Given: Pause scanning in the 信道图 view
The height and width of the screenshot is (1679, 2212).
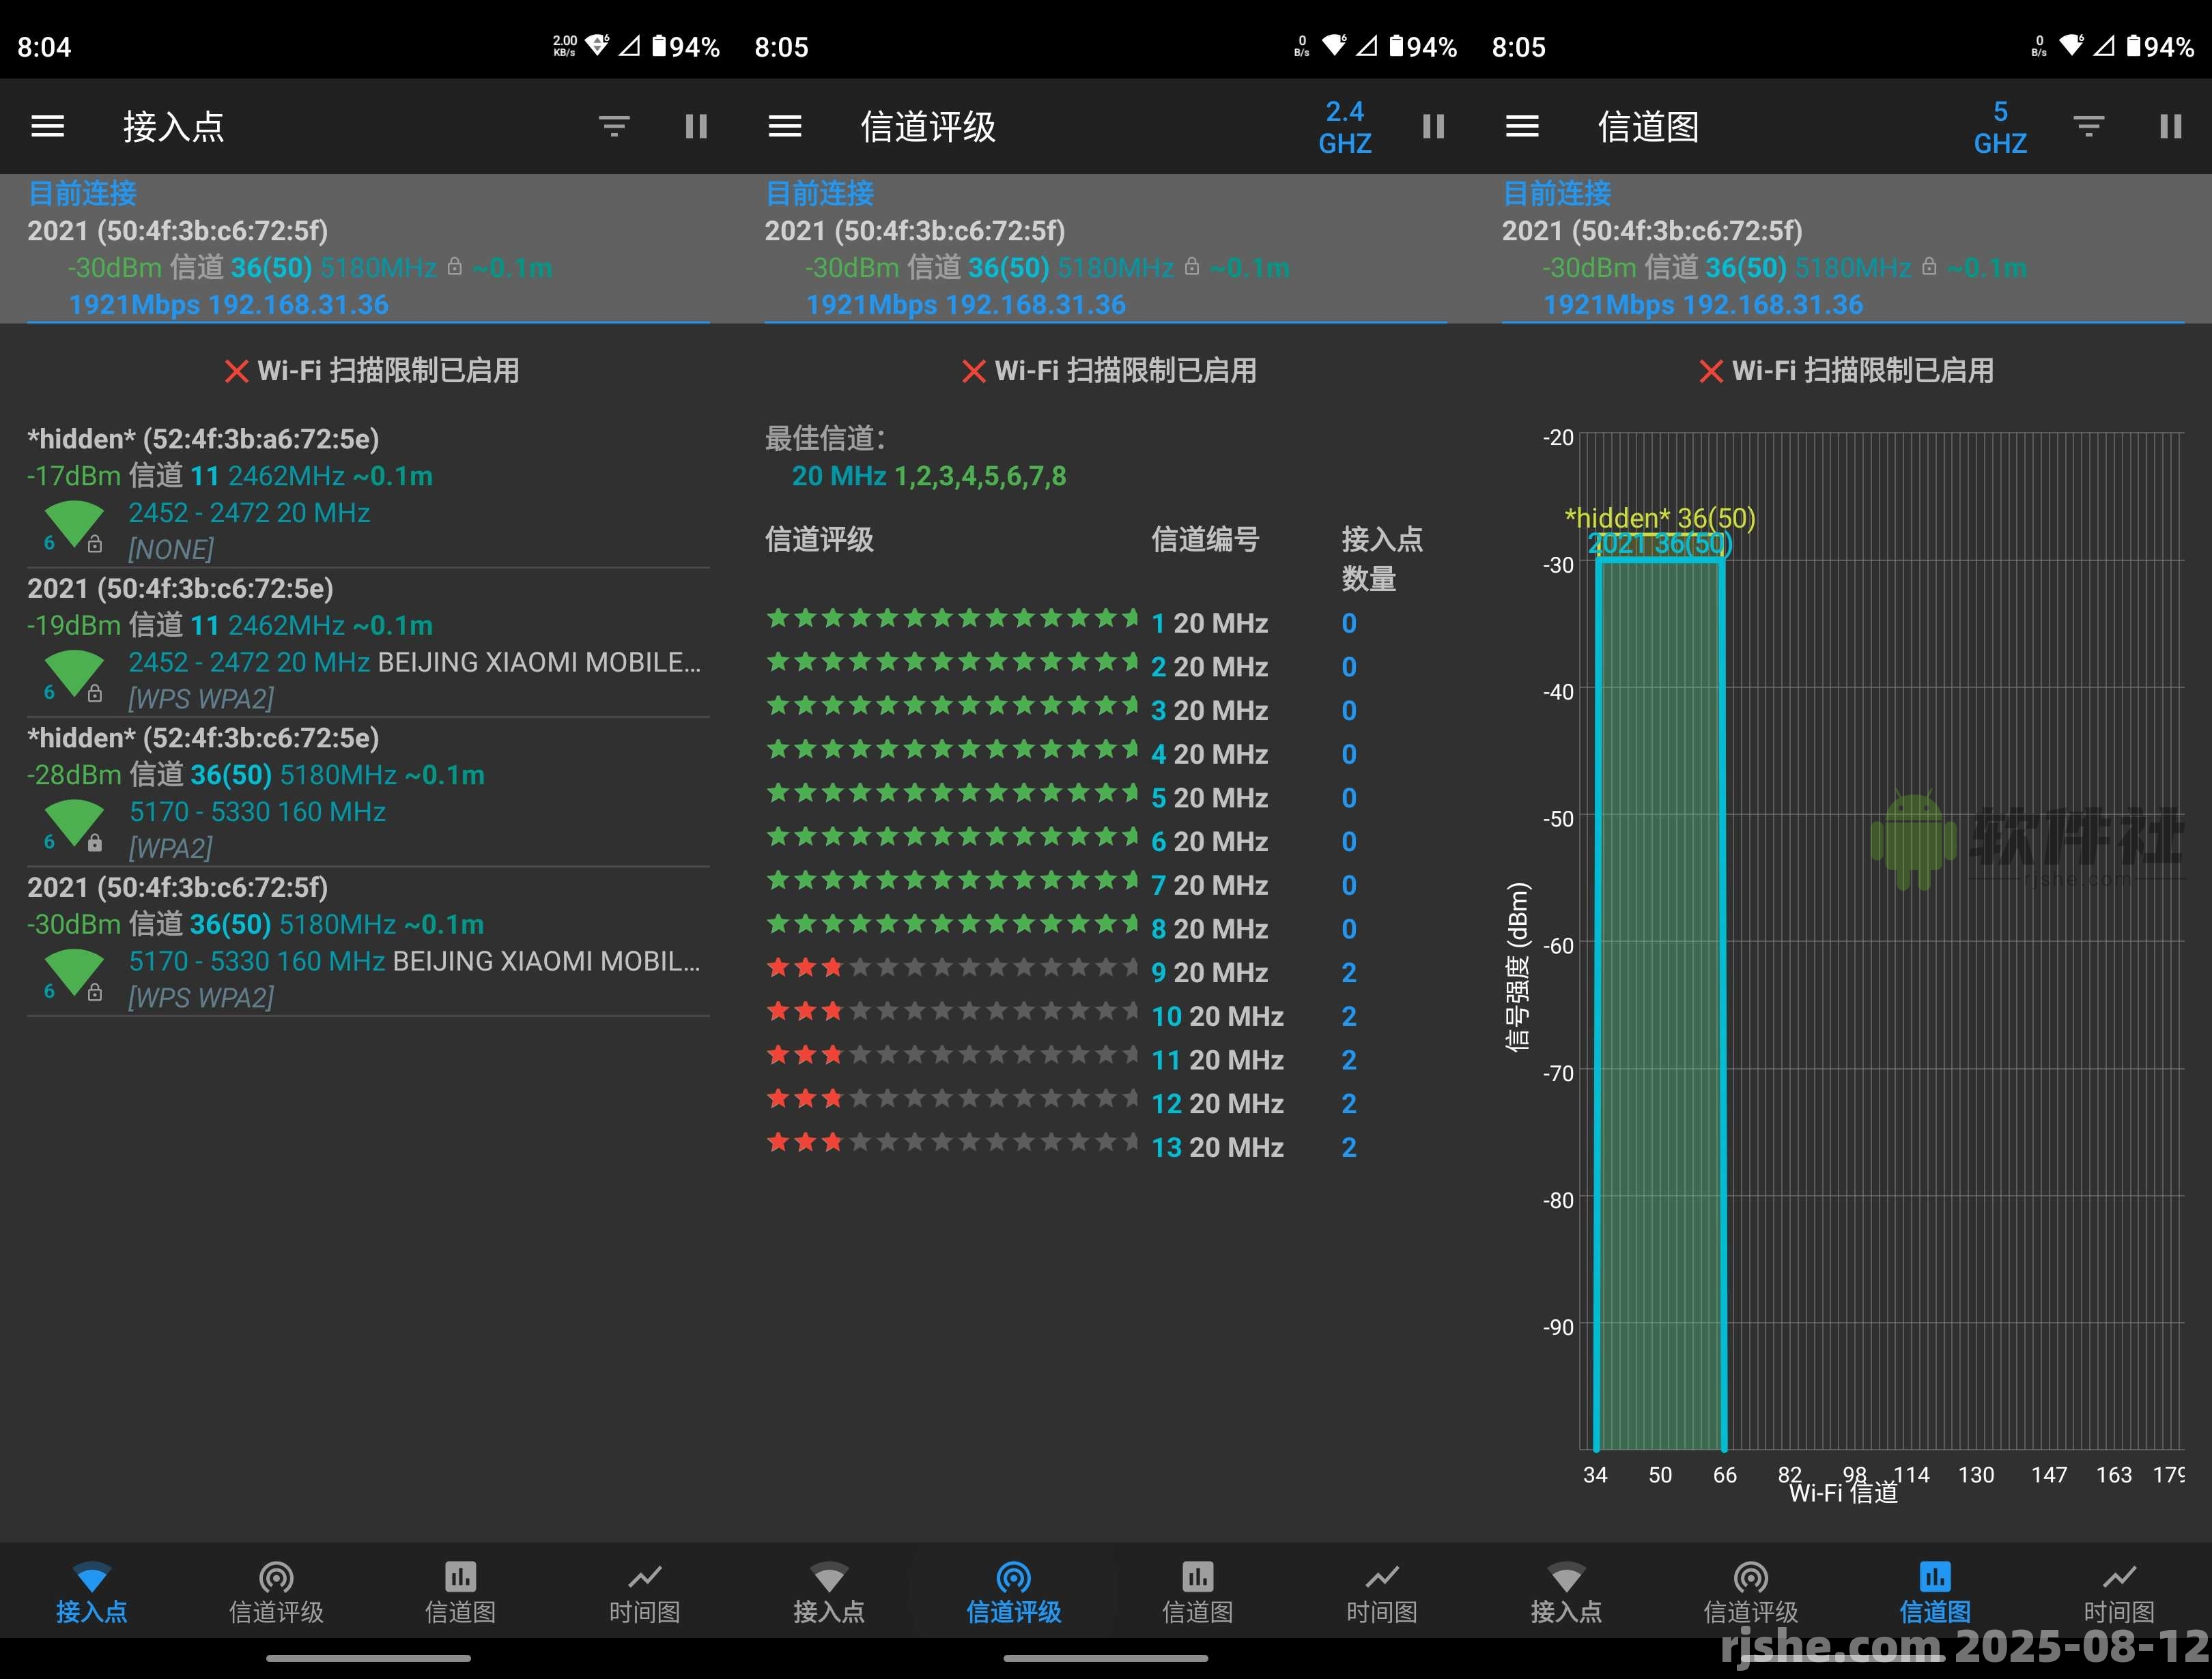Looking at the screenshot, I should (x=2170, y=126).
